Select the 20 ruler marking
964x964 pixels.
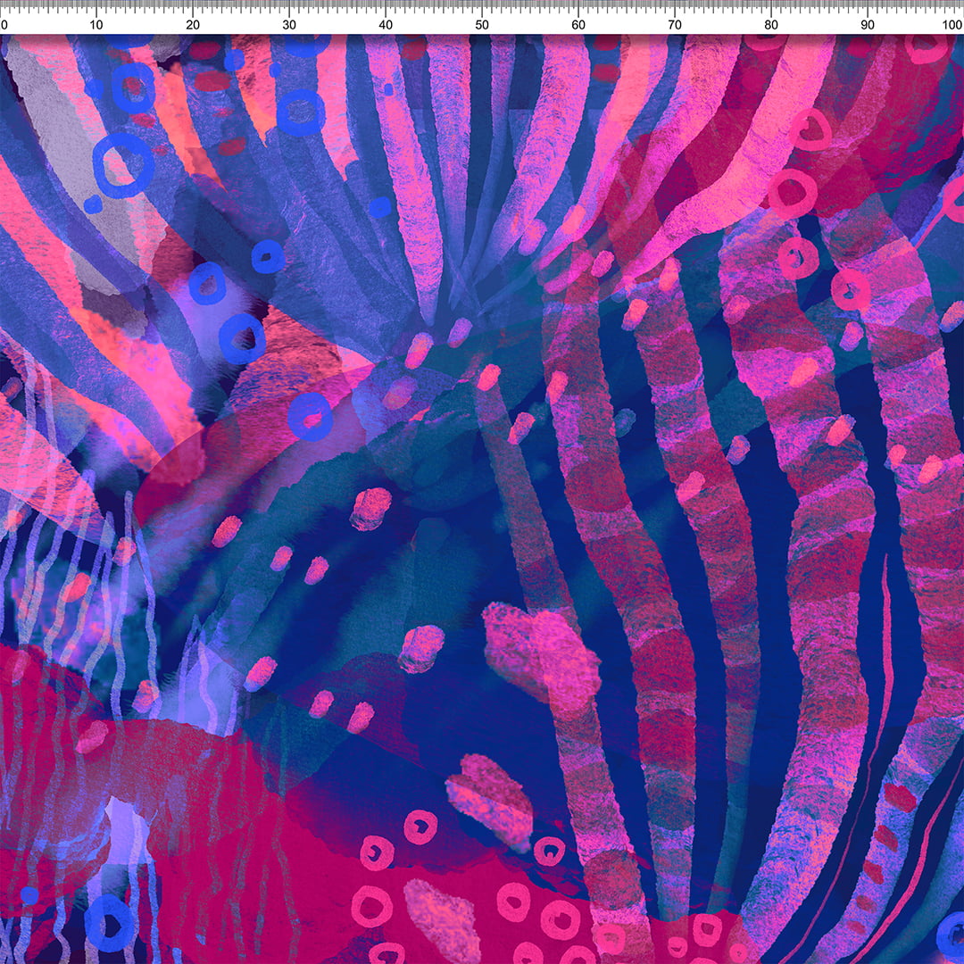(193, 24)
